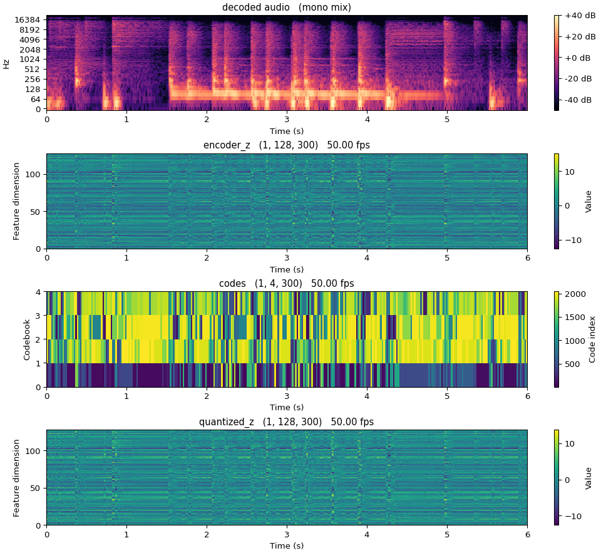The width and height of the screenshot is (601, 553).
Task: Click the '2048' frequency tick label
Action: 30,49
